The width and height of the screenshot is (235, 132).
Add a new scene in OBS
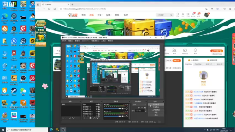(63, 118)
